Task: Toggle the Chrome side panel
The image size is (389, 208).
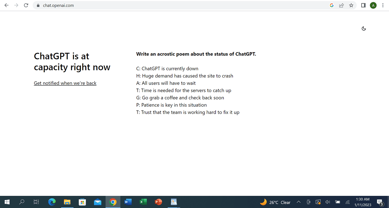Action: pyautogui.click(x=363, y=5)
